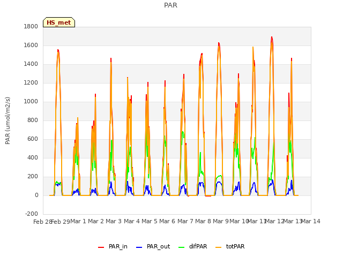Click the Mar 9 x-axis label

coord(221,221)
